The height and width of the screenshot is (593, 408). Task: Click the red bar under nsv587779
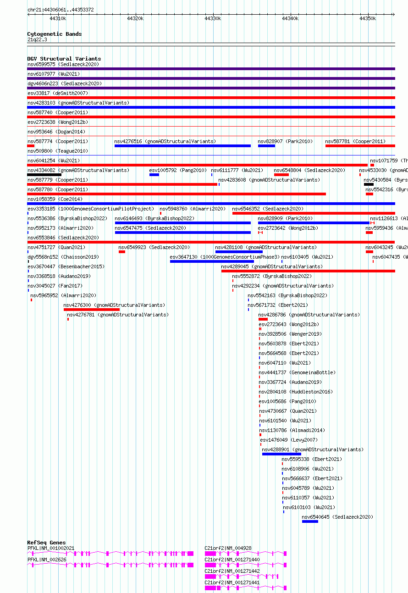[x=122, y=184]
